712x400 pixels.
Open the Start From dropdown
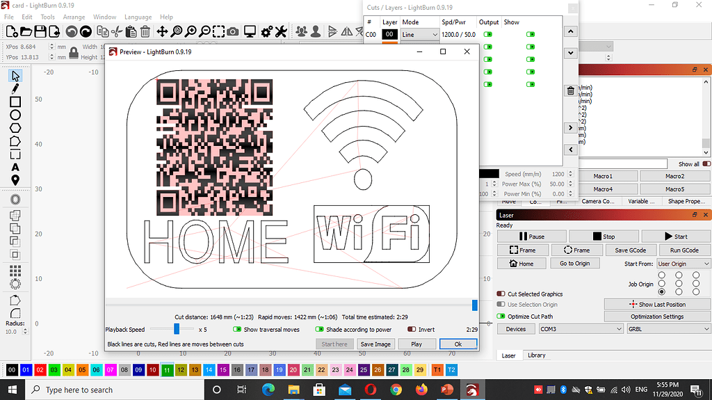(x=683, y=264)
